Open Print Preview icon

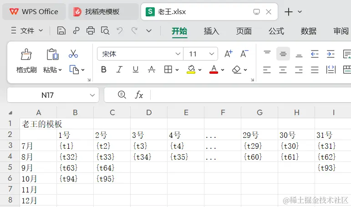[105, 30]
